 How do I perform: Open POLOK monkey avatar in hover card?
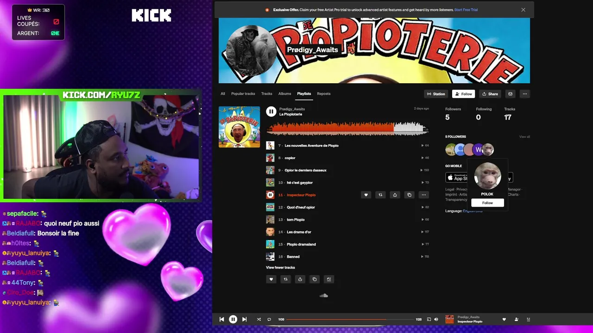pyautogui.click(x=487, y=176)
